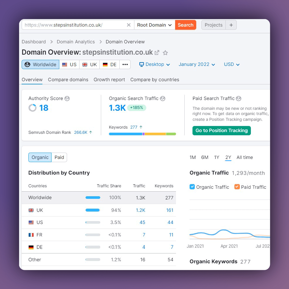Open the Root Domain dropdown

point(154,25)
